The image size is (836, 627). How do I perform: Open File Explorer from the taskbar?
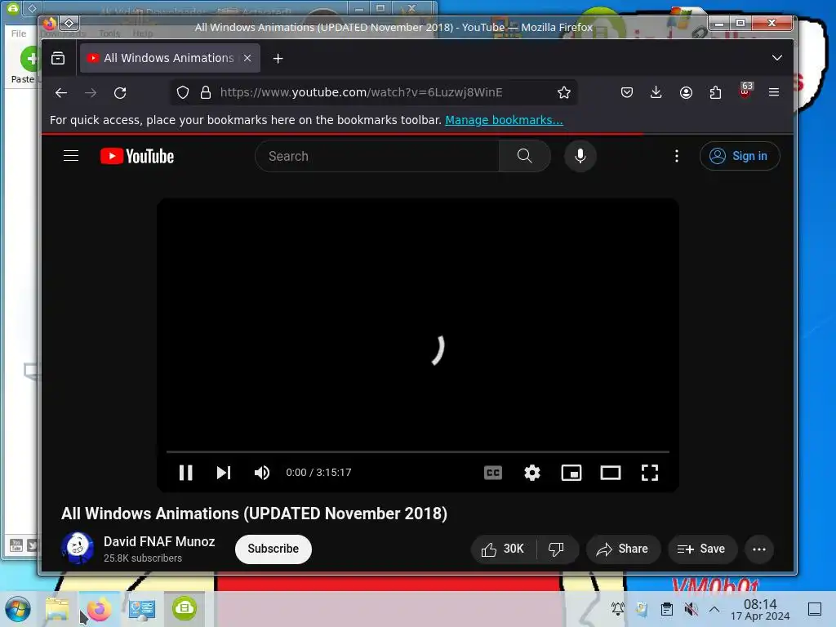pos(57,609)
